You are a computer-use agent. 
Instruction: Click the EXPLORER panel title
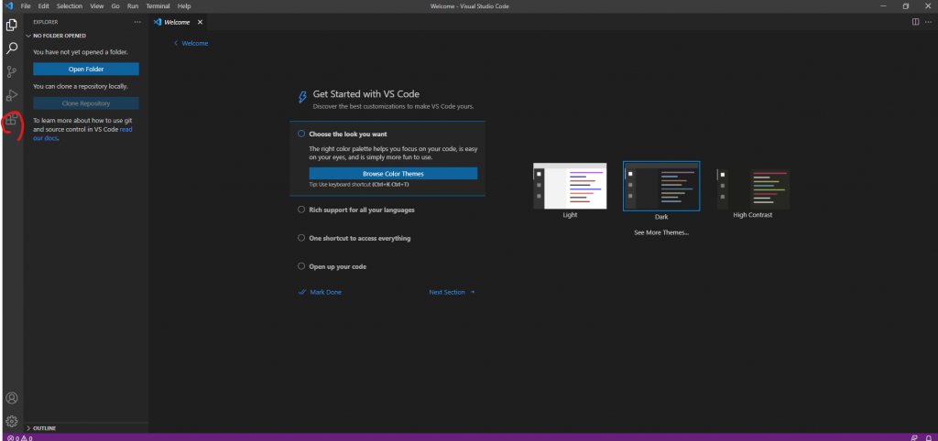(x=46, y=22)
